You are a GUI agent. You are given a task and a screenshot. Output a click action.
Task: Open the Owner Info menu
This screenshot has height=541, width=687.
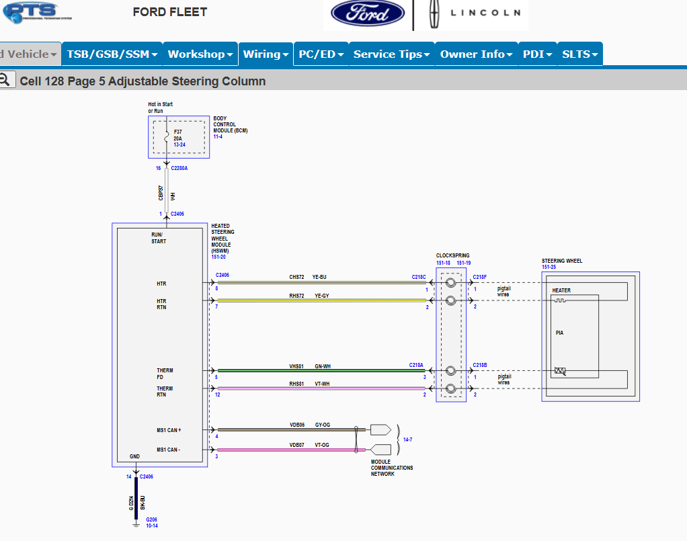pos(476,54)
